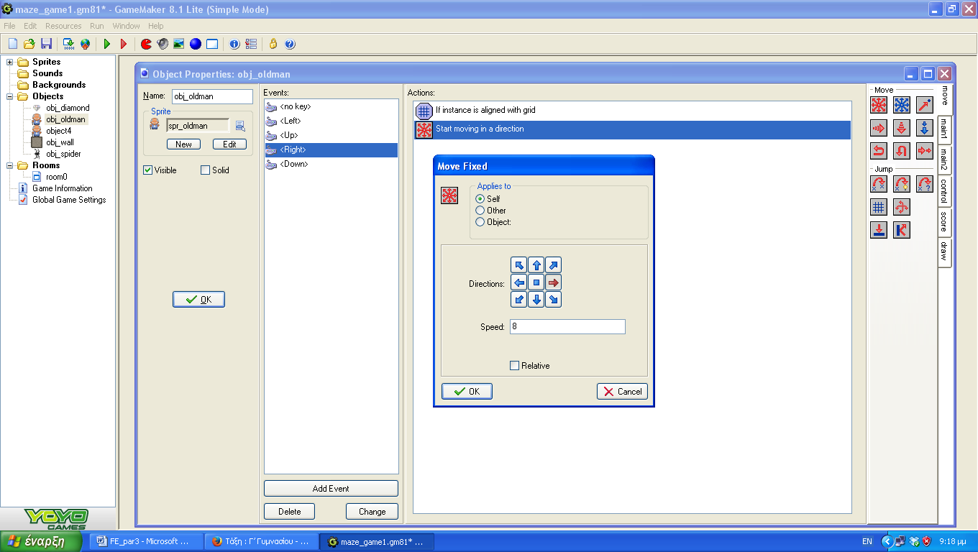
Task: Toggle the up-left diagonal direction button
Action: coord(519,265)
